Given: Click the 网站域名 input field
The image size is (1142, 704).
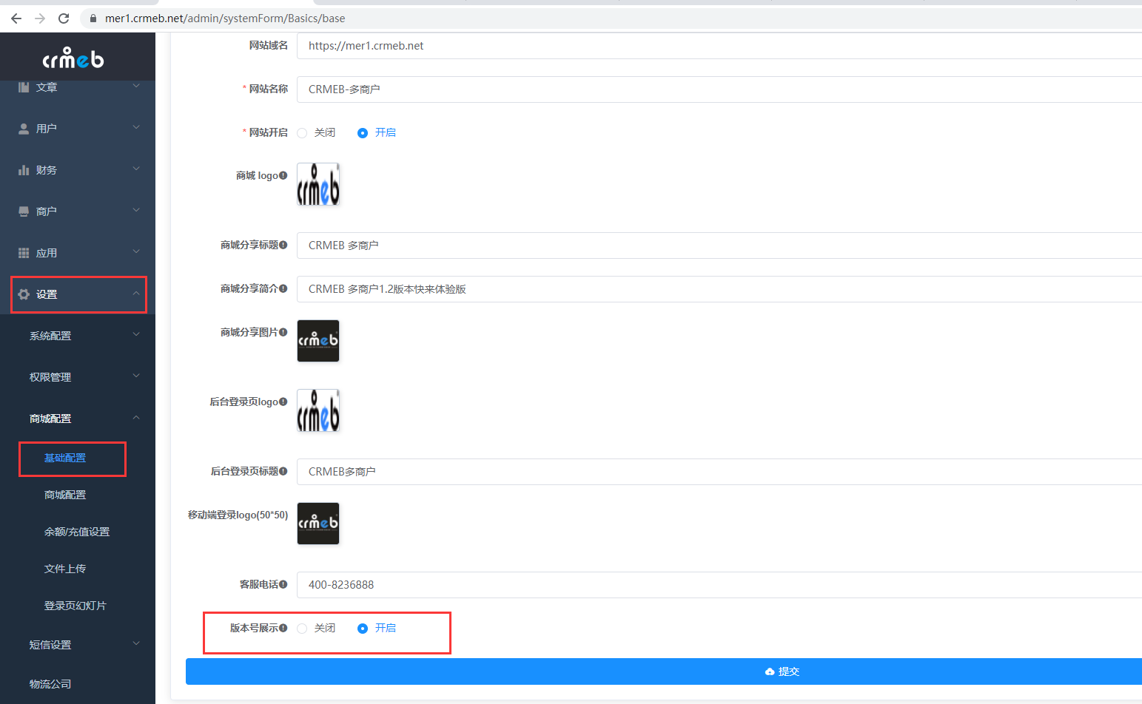Looking at the screenshot, I should point(719,46).
